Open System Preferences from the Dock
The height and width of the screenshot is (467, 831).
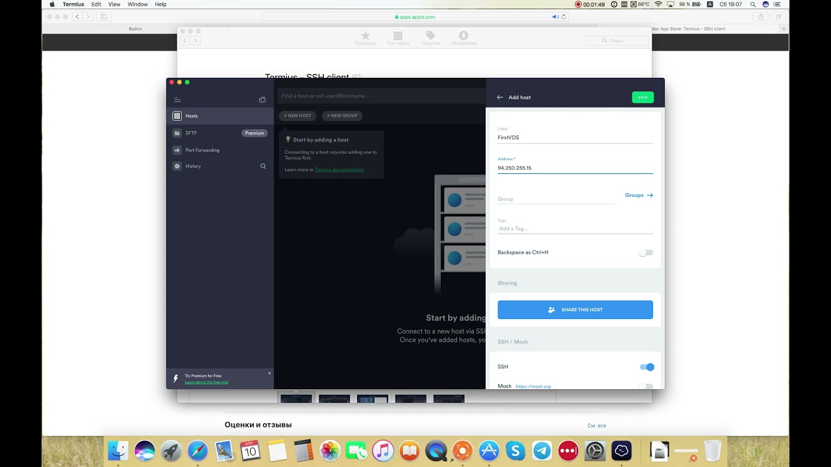pos(595,450)
